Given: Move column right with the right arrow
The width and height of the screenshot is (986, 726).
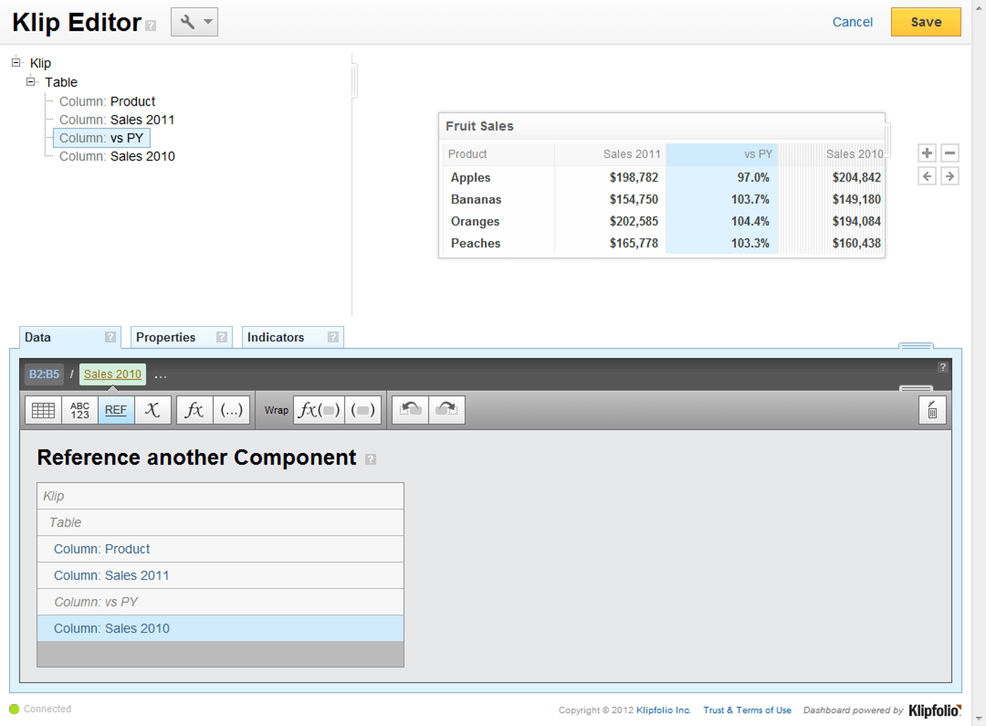Looking at the screenshot, I should (x=950, y=177).
